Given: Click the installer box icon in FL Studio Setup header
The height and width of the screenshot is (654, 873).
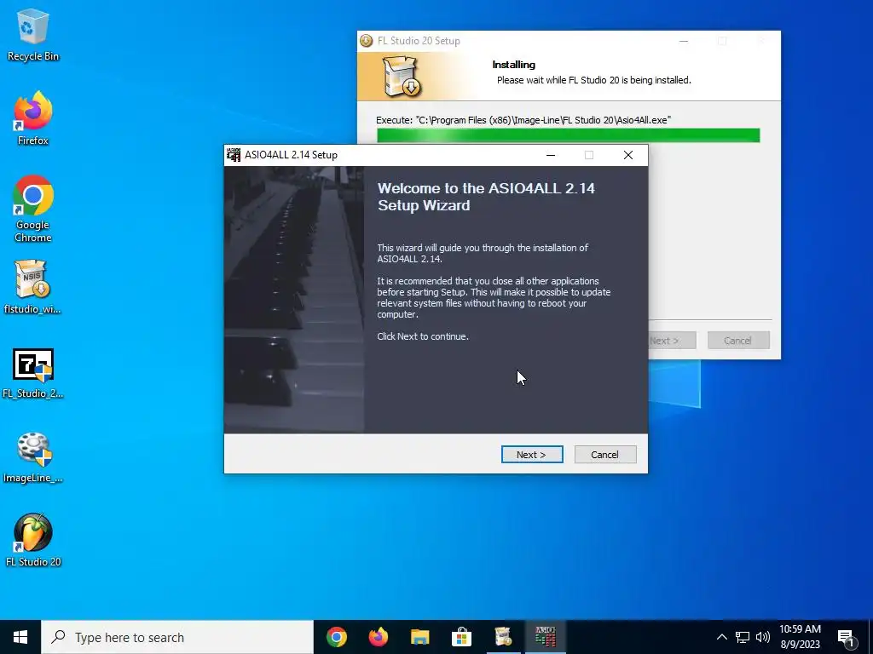Looking at the screenshot, I should tap(401, 77).
